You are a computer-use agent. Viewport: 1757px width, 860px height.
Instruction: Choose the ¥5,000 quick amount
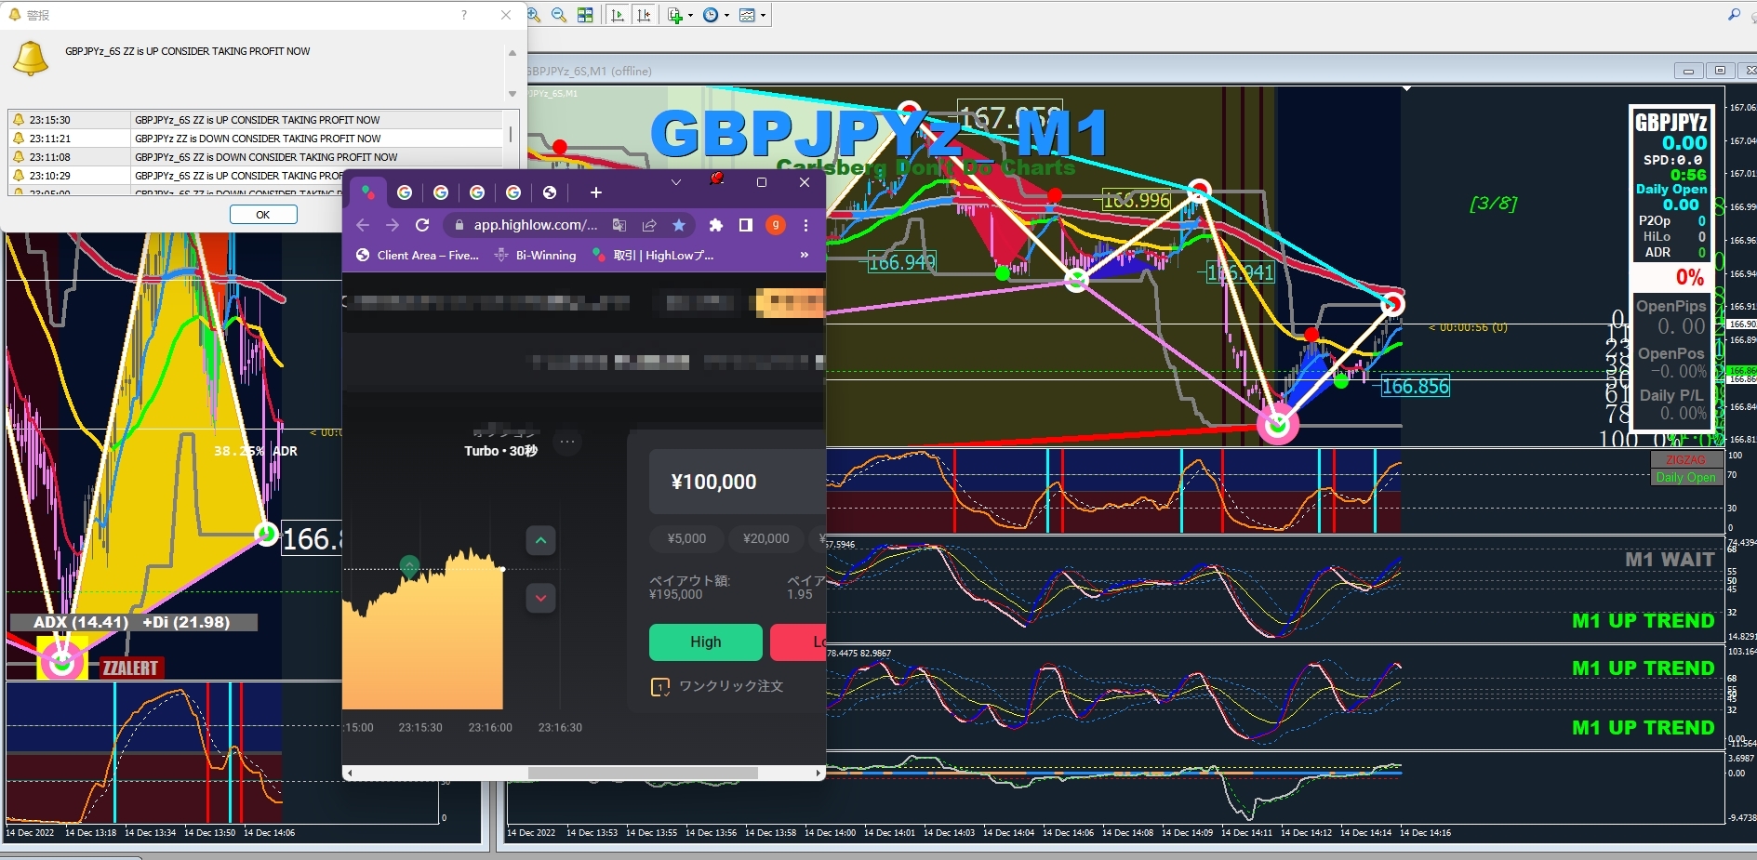pyautogui.click(x=686, y=538)
